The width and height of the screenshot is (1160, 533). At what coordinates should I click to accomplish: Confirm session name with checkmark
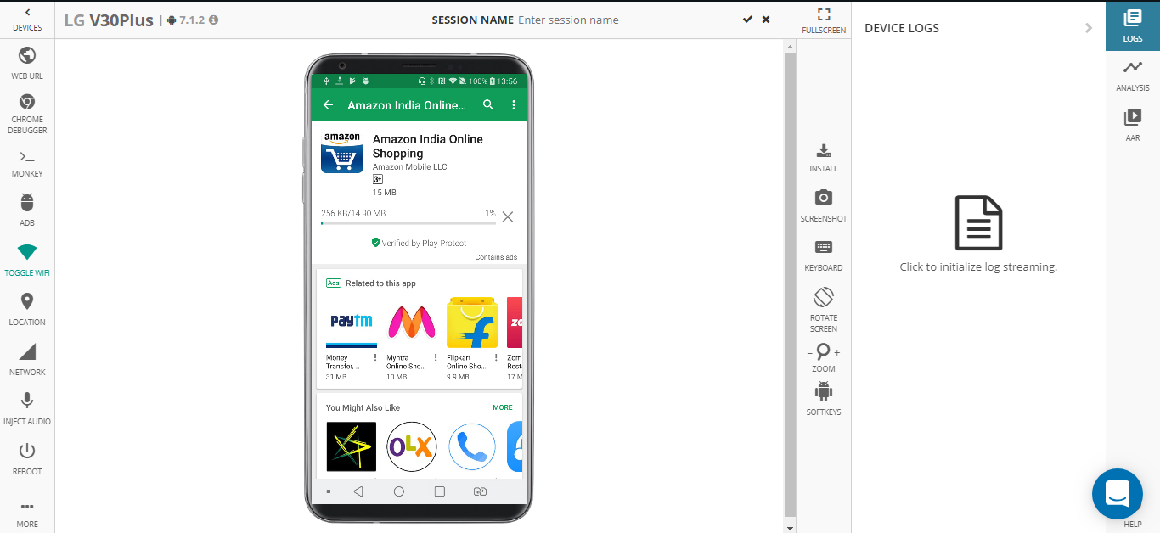[x=747, y=20]
